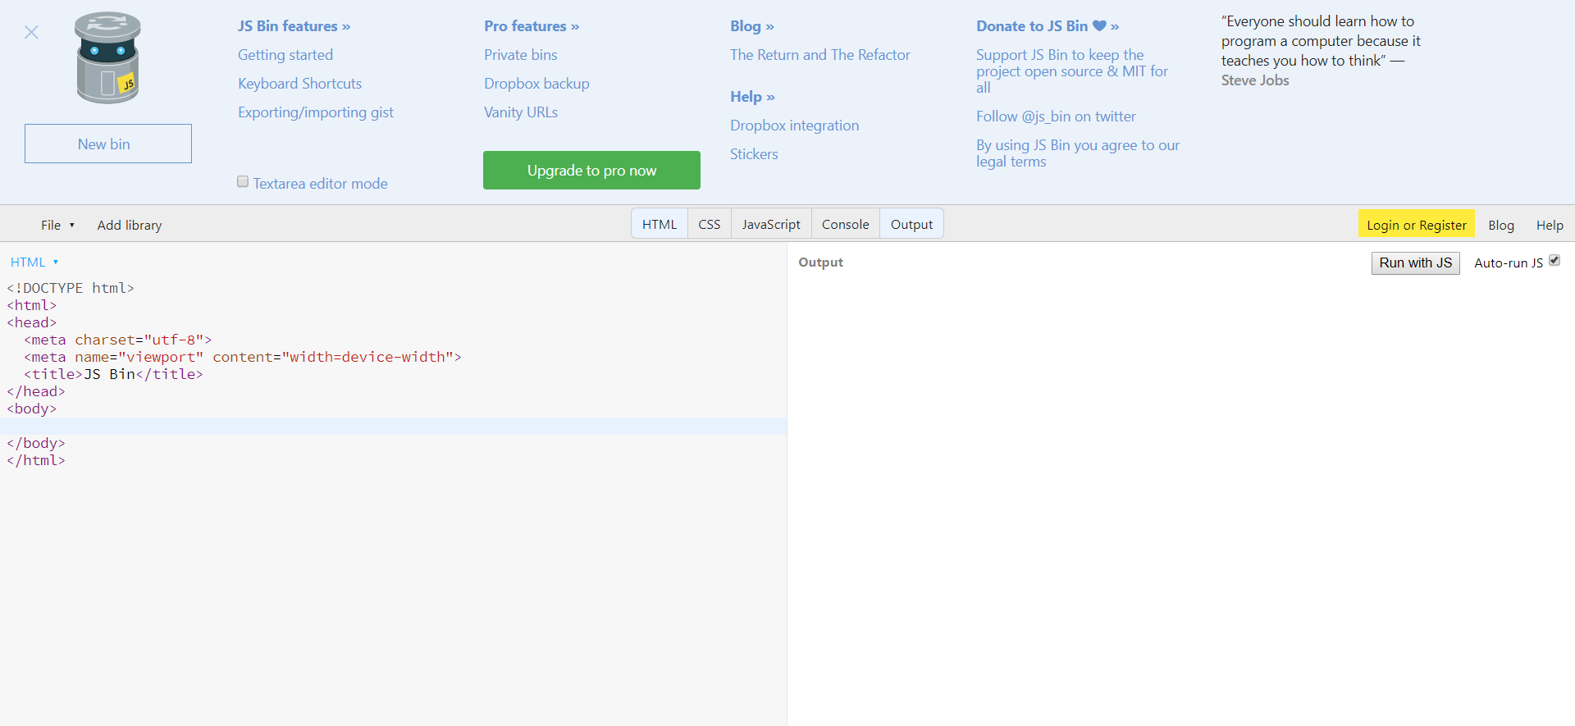Toggle the Auto-run JS checkbox

1554,261
